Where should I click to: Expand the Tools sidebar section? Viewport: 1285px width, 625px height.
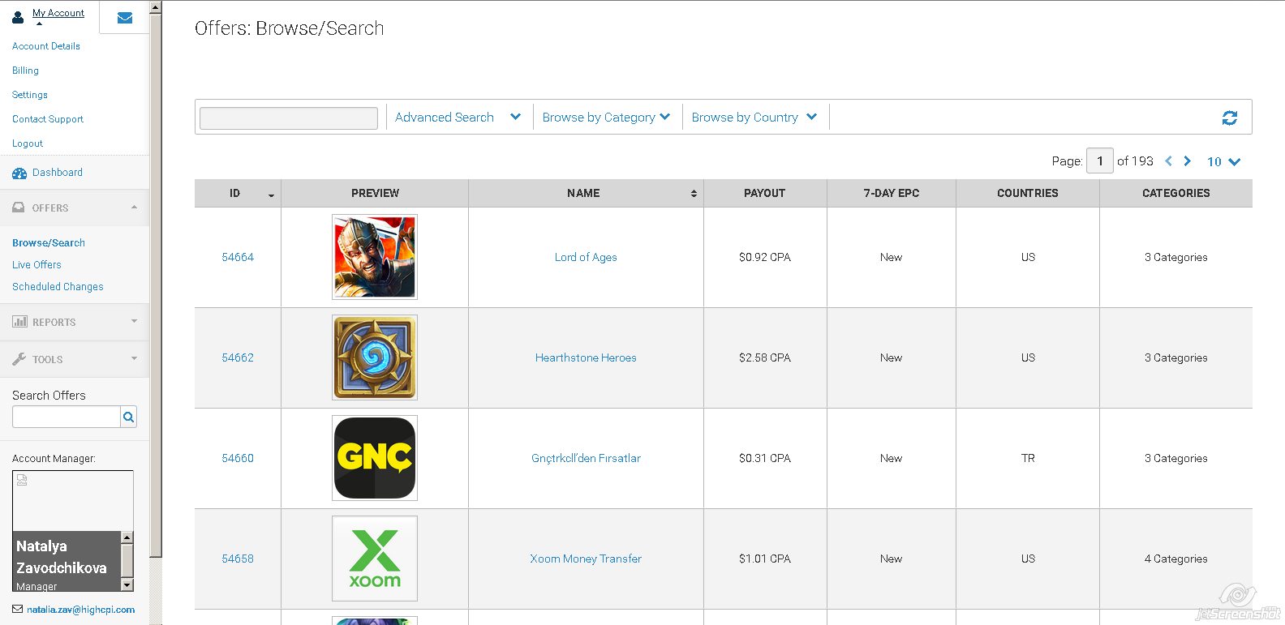tap(75, 359)
